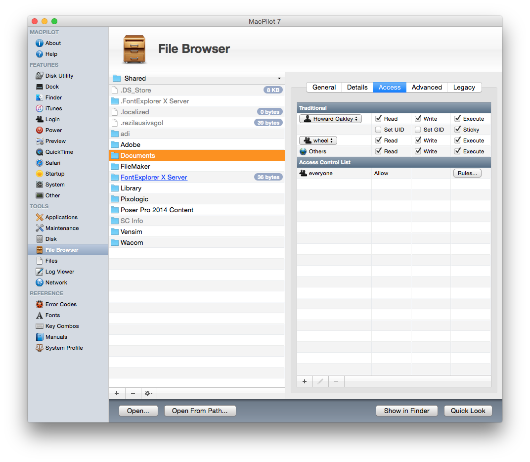Uncheck Write permission for Others

click(418, 151)
